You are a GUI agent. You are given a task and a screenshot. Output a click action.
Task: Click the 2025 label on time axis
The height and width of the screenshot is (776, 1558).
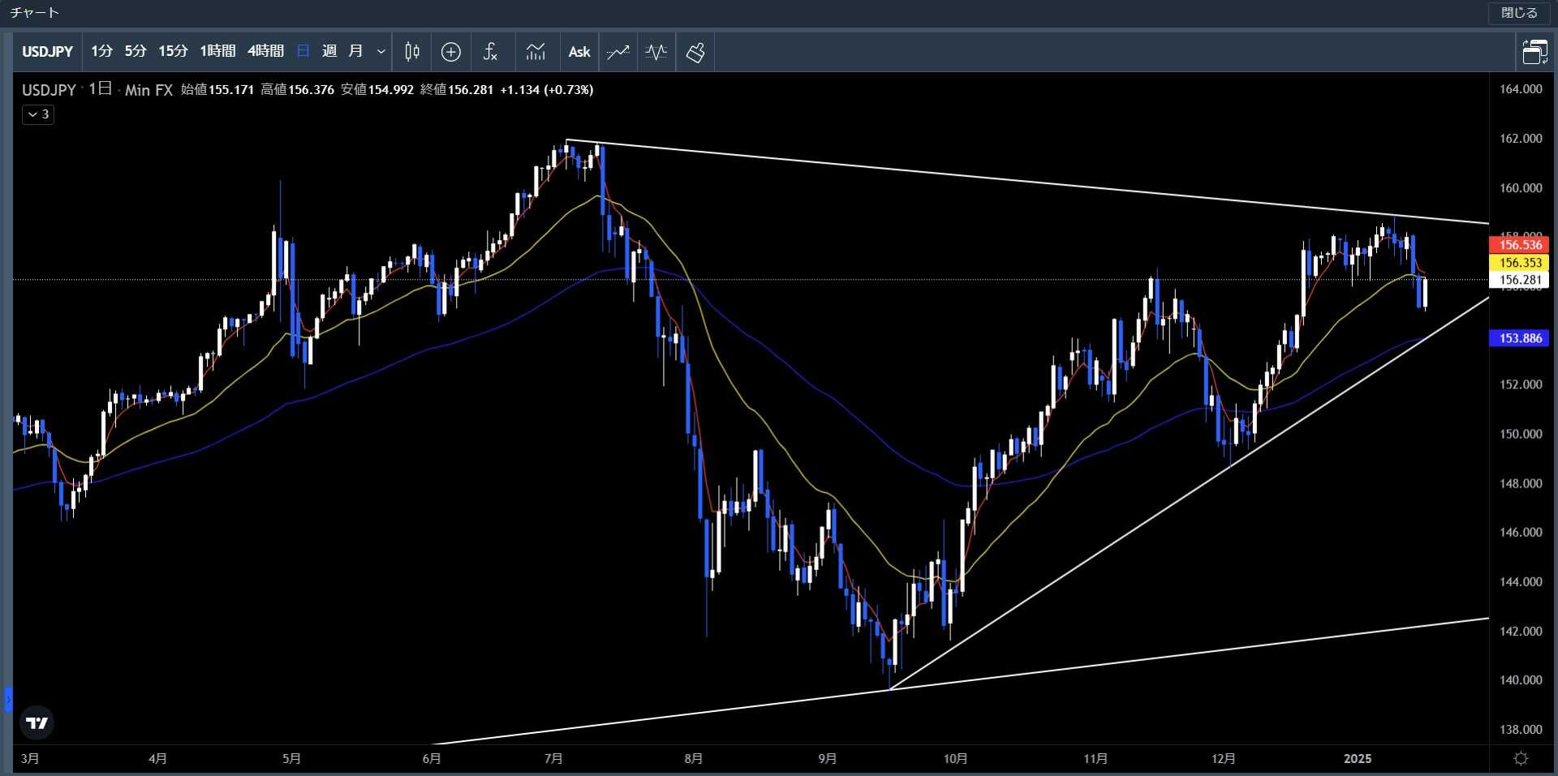[1358, 759]
